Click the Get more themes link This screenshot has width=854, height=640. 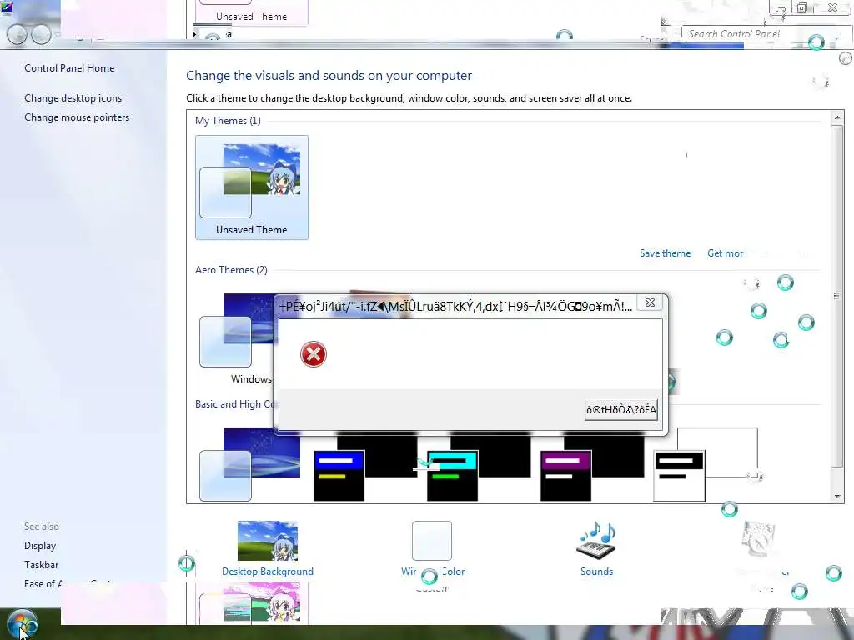[725, 253]
